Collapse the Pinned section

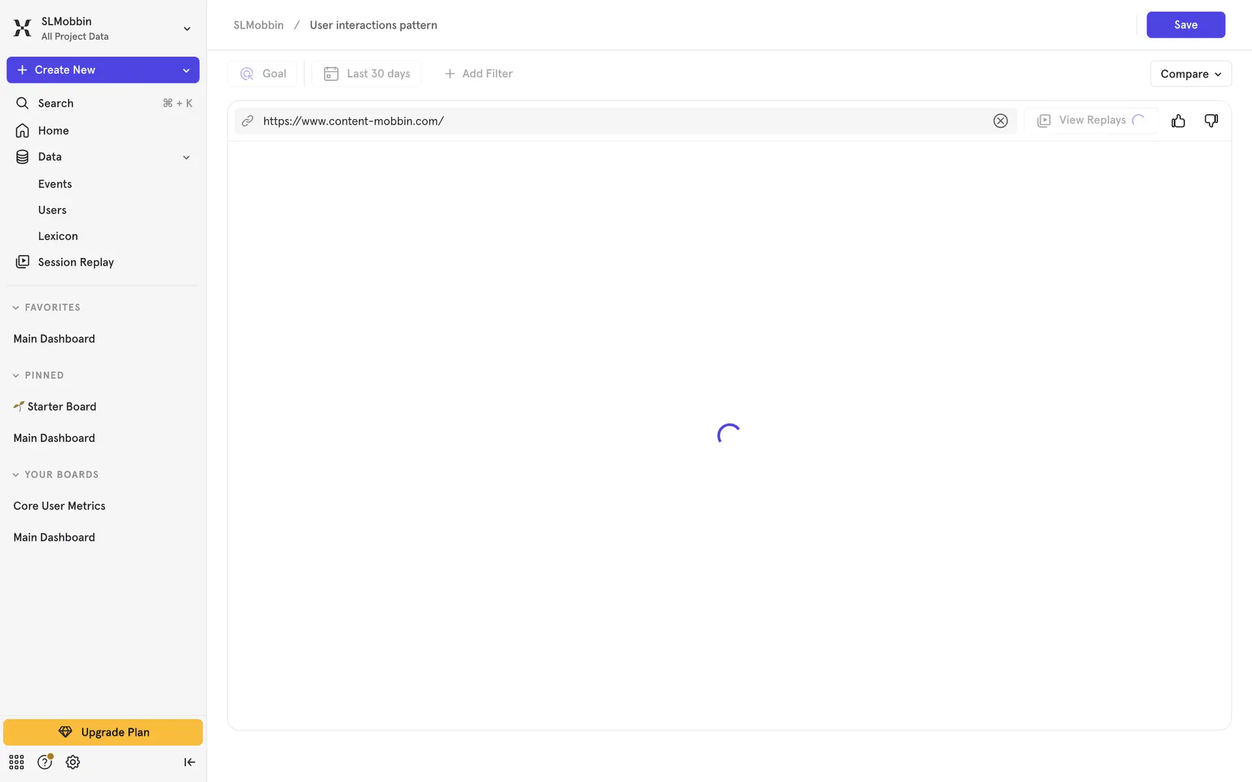click(16, 375)
